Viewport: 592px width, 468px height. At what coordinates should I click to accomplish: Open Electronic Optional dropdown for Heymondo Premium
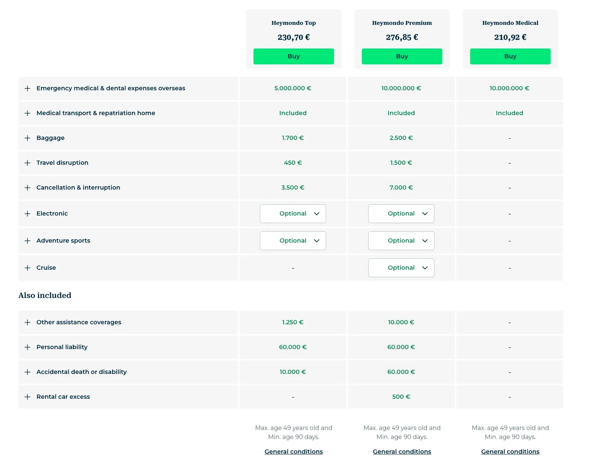click(x=401, y=214)
